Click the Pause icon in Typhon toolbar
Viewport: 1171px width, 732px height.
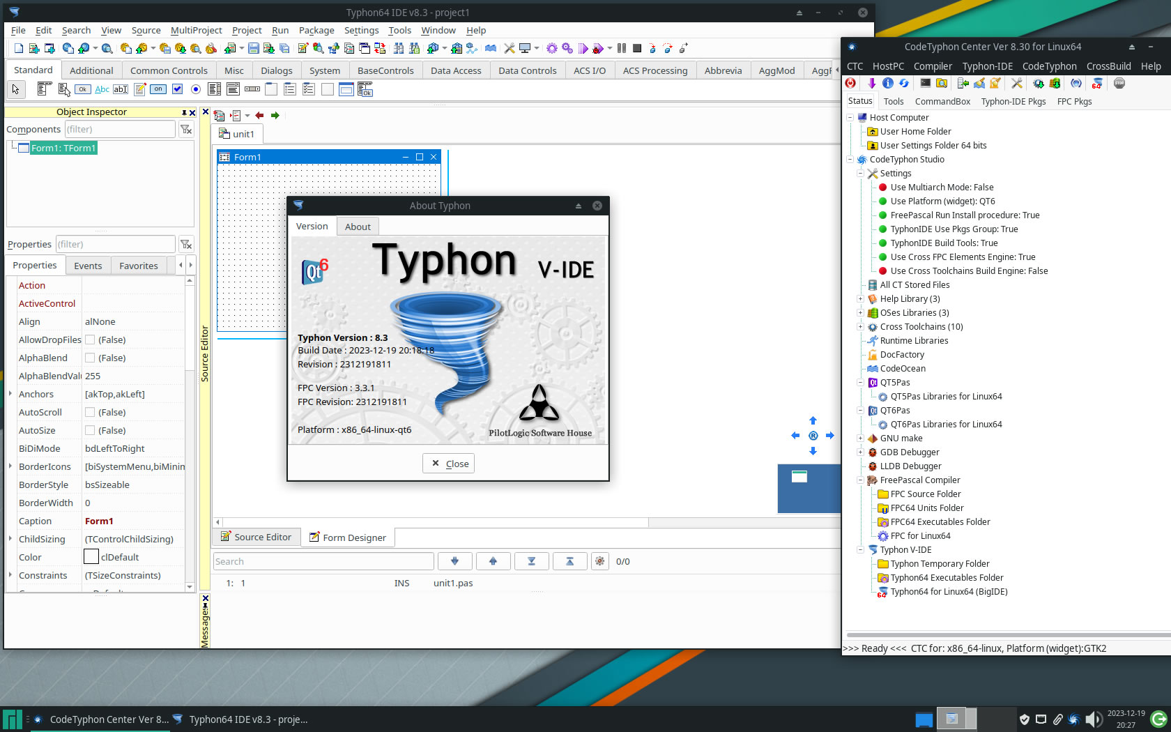point(622,48)
